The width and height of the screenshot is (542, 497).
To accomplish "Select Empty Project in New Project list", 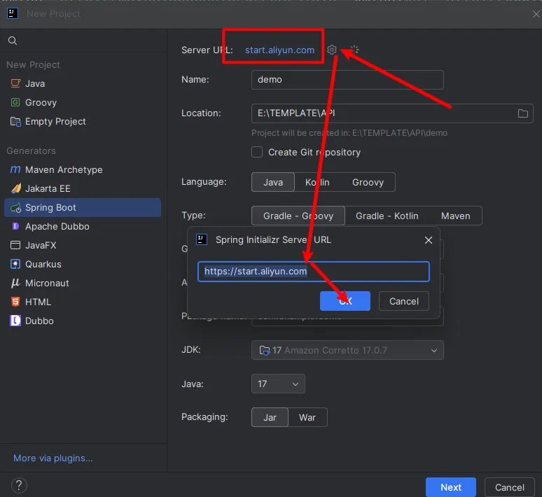I will 55,121.
